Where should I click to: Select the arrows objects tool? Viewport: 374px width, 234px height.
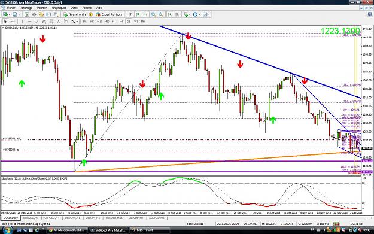[73, 22]
